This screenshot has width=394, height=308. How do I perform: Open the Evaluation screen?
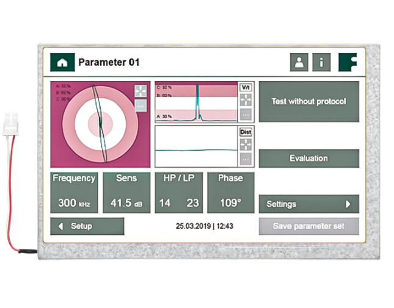(x=309, y=158)
